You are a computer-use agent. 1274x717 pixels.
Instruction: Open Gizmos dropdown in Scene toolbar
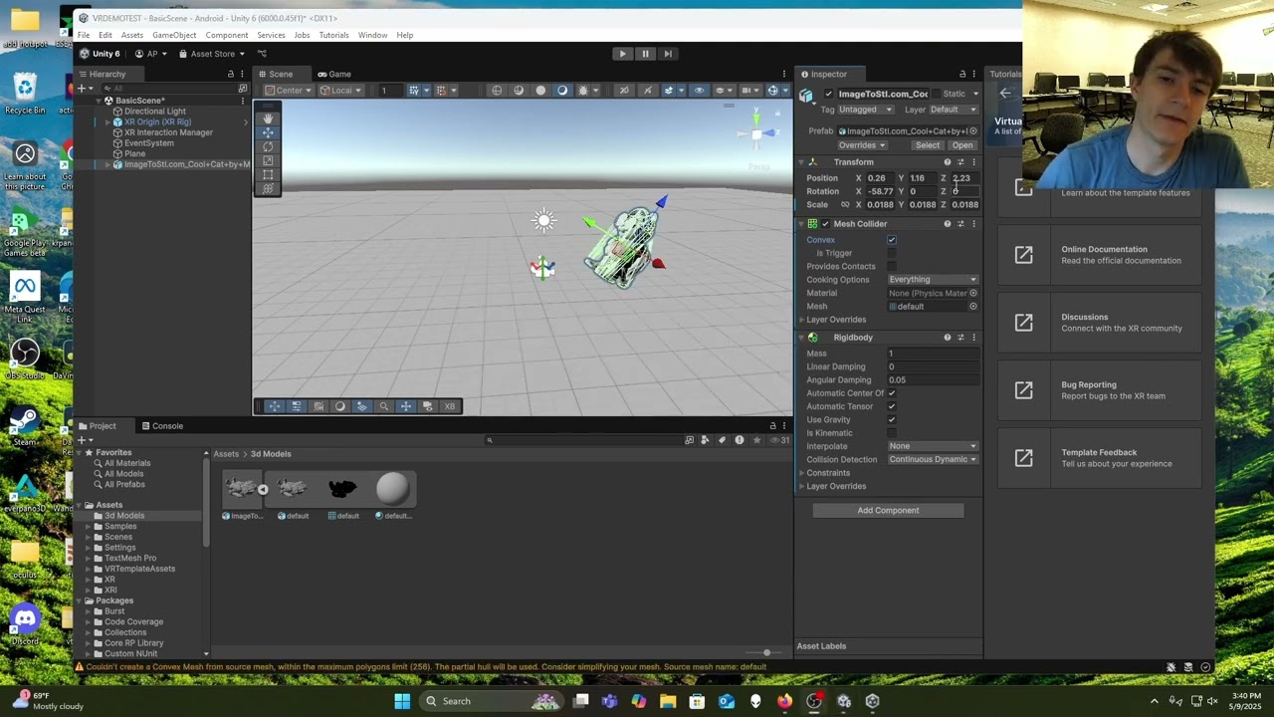784,91
